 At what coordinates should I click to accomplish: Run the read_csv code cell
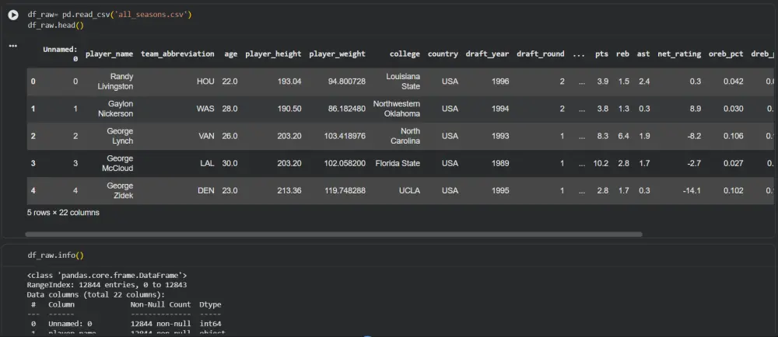(x=13, y=16)
